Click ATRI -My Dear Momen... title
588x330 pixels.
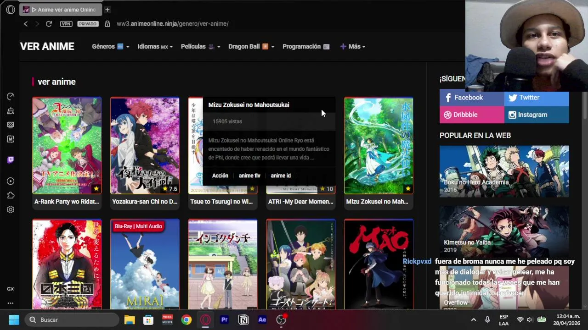coord(300,202)
